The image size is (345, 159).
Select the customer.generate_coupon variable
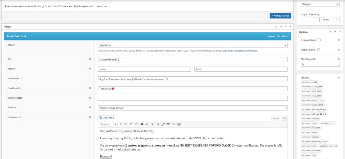[315, 141]
